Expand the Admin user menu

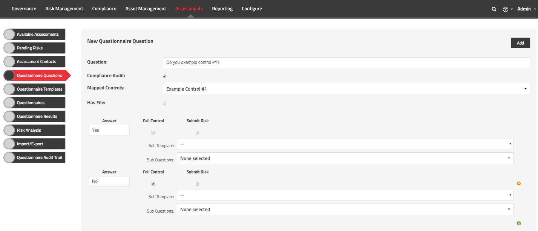527,9
